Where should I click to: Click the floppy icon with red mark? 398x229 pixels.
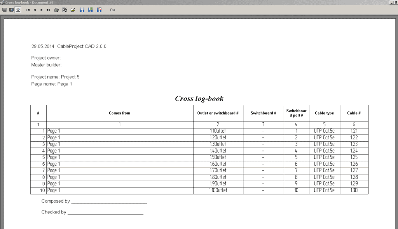[99, 10]
